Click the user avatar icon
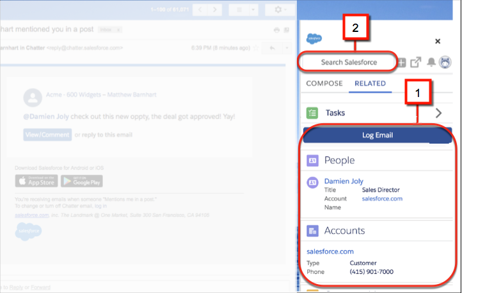The image size is (478, 293). [445, 62]
